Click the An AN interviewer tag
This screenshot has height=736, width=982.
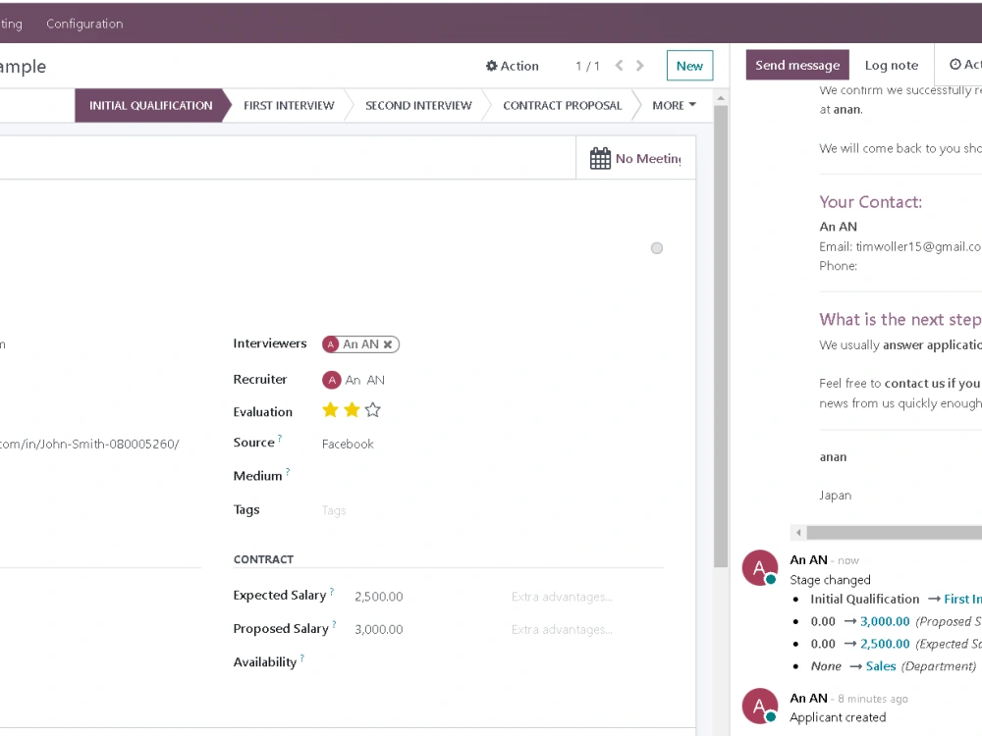tap(360, 344)
